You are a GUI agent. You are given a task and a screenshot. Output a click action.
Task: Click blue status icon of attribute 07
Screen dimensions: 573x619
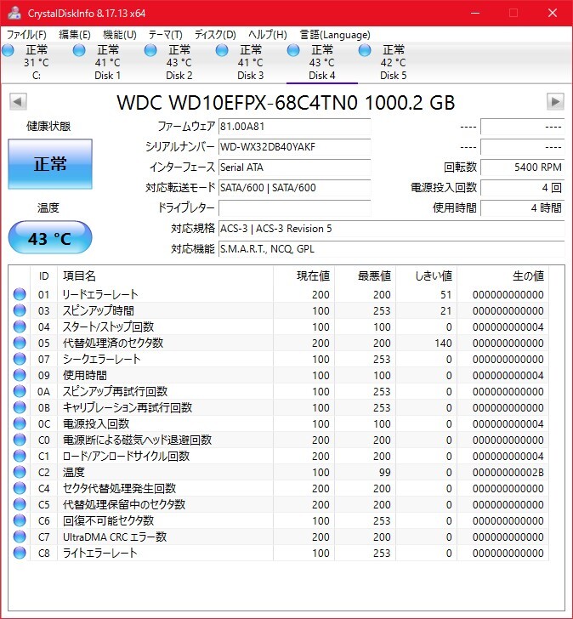point(20,359)
